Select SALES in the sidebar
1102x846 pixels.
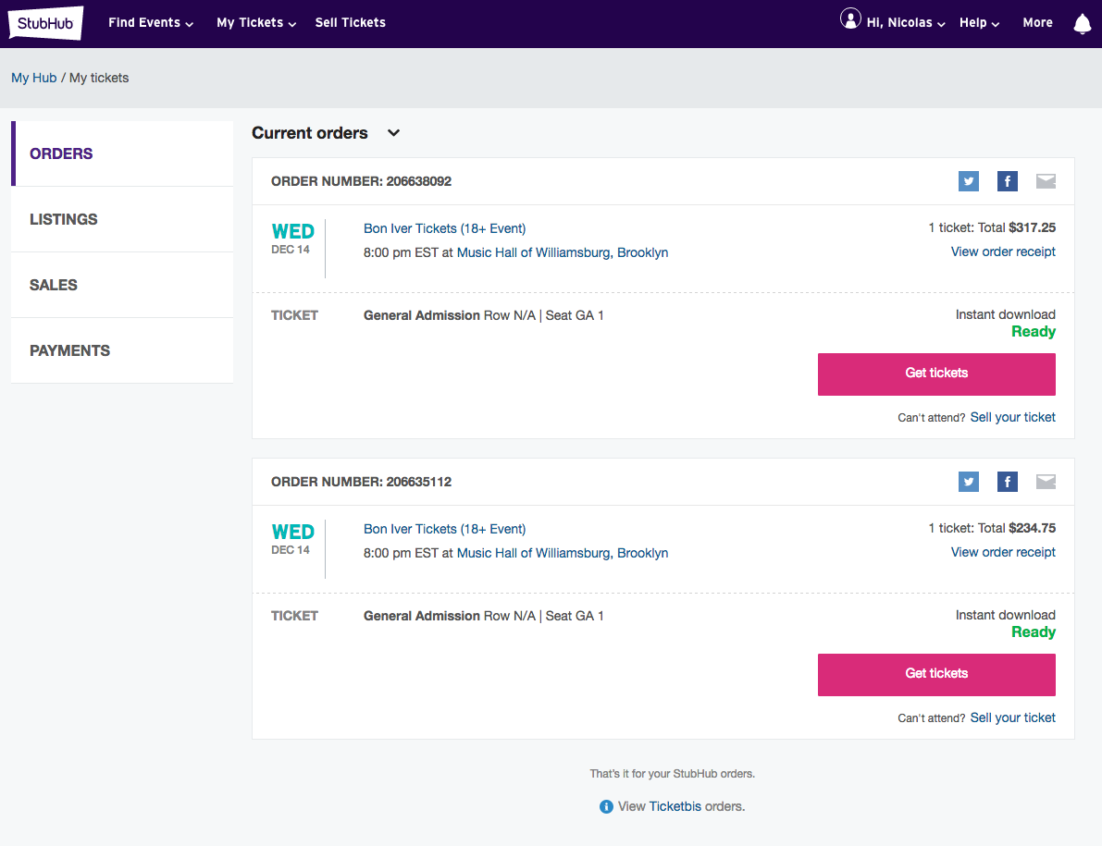point(53,285)
